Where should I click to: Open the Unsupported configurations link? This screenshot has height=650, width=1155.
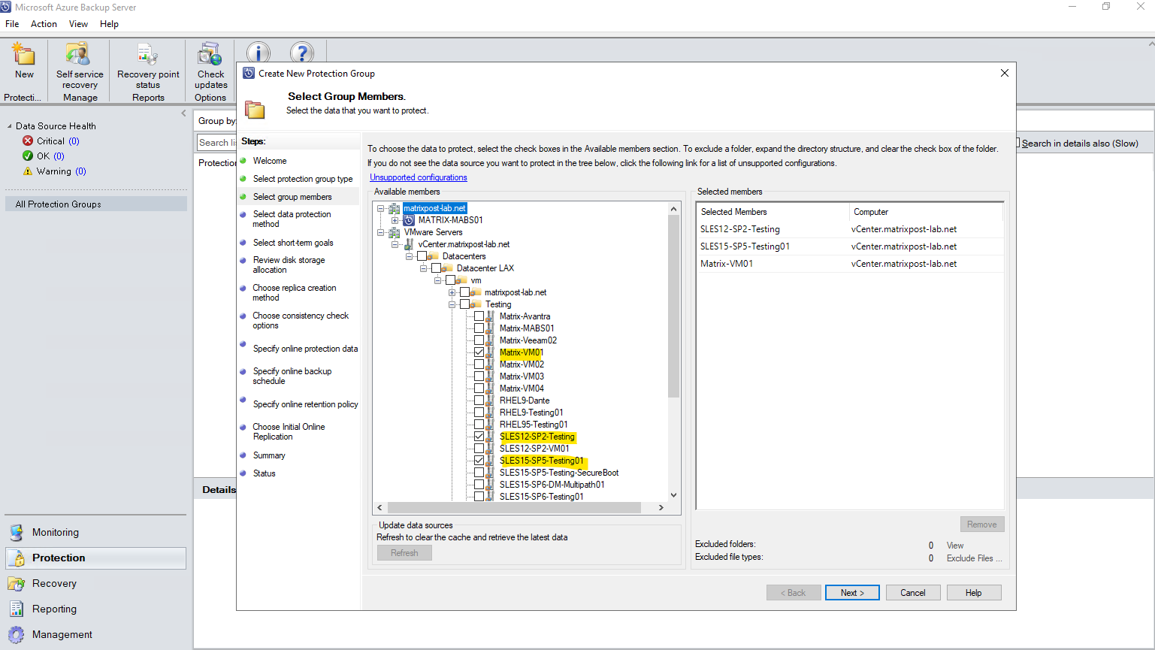click(x=419, y=177)
